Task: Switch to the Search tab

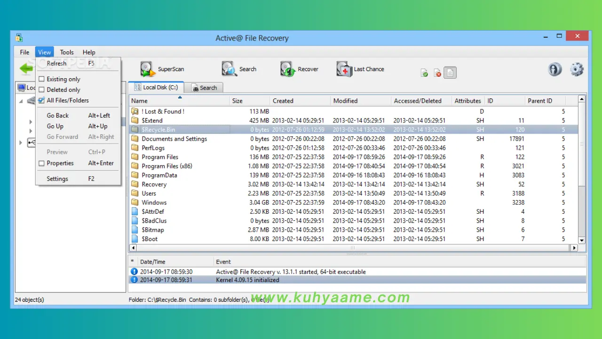Action: (x=204, y=88)
